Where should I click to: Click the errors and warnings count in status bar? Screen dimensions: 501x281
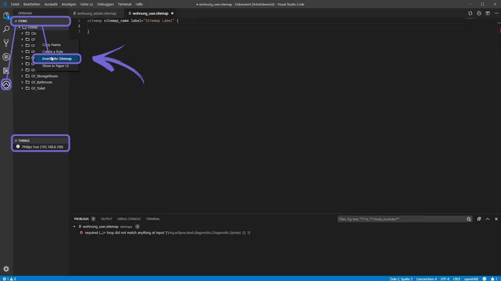pos(9,279)
